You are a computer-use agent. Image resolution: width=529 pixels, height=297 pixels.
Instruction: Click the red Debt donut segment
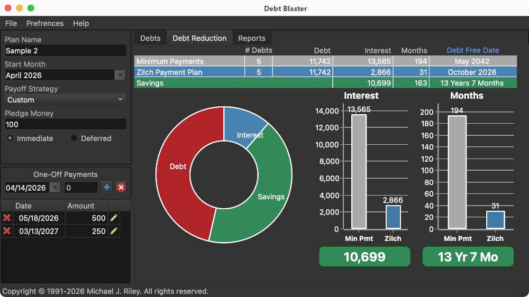(177, 166)
